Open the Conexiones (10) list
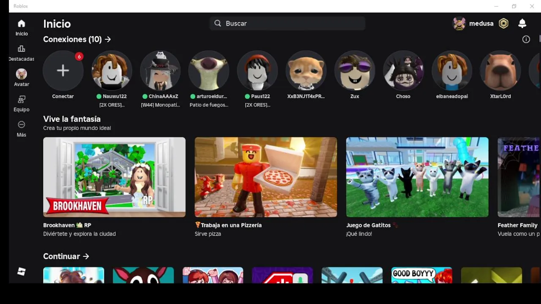 77,39
